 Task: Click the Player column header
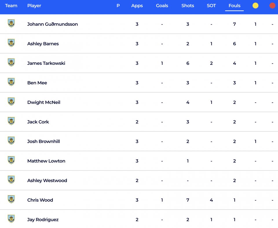click(x=34, y=6)
